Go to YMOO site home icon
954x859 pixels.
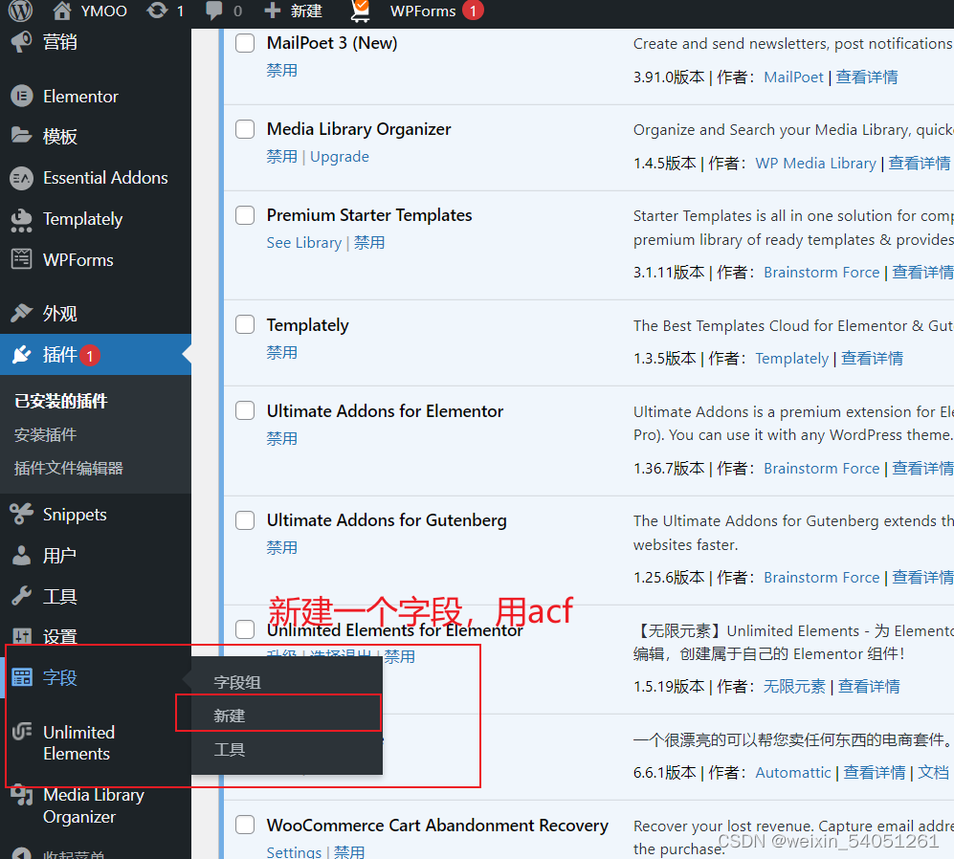pos(61,11)
